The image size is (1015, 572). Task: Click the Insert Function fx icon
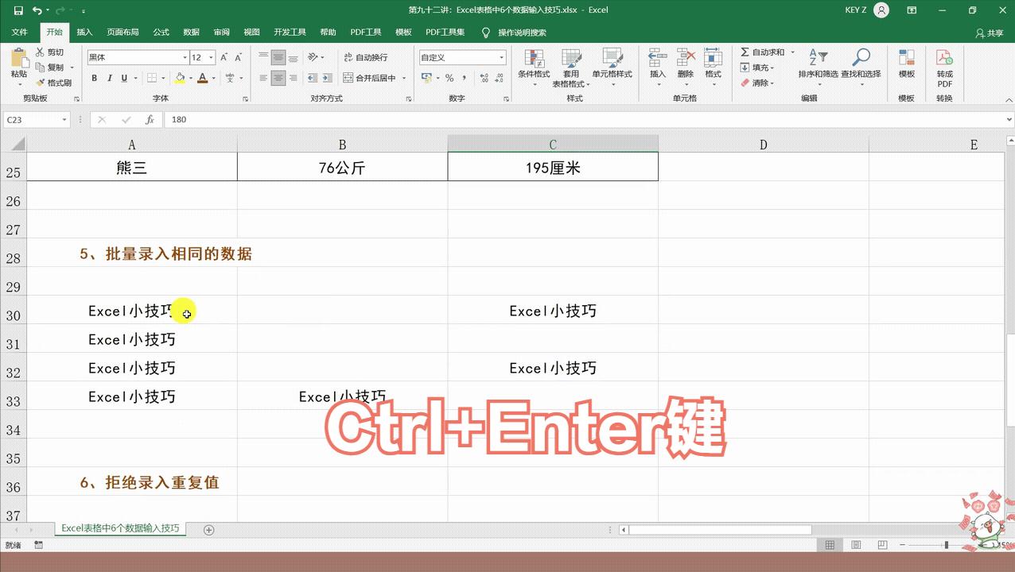[150, 119]
